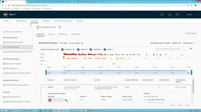Open the notifications bell

[170, 15]
